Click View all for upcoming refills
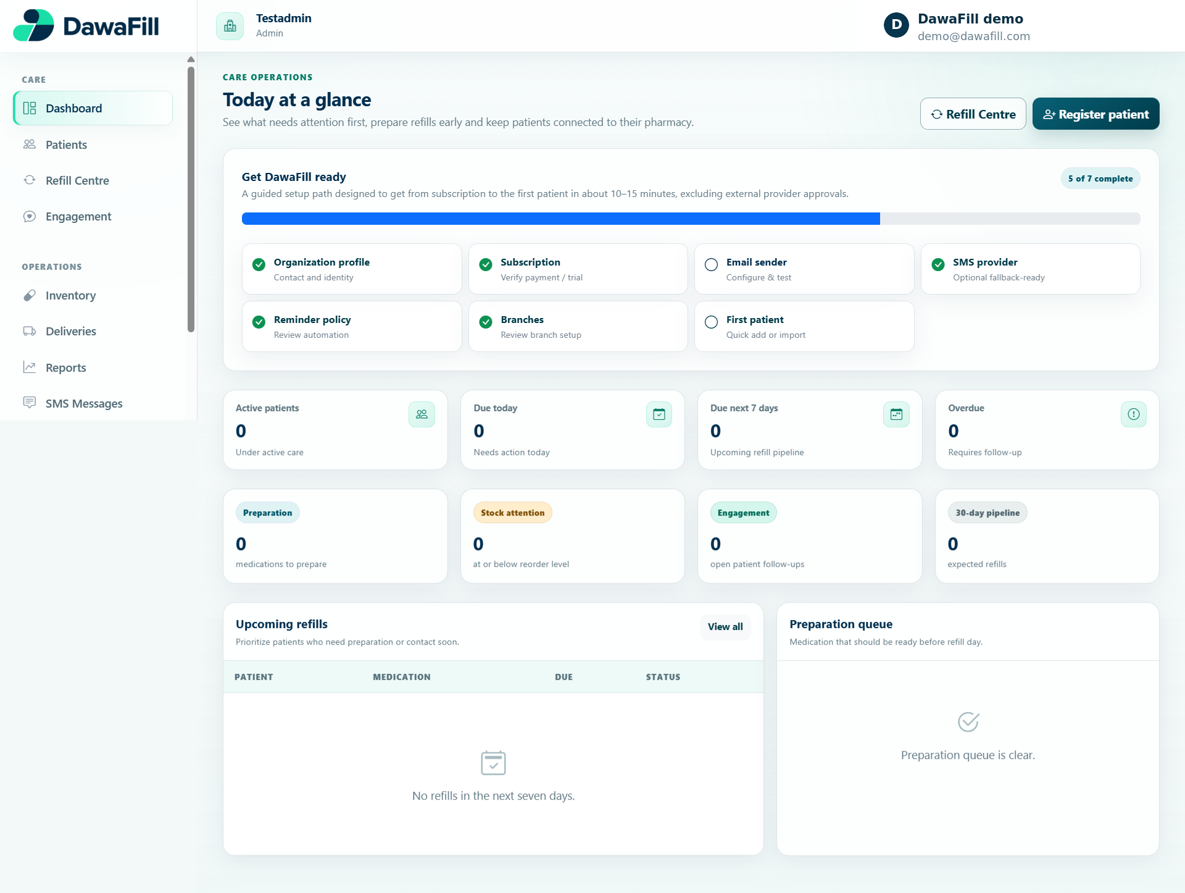Screen dimensions: 1185x893 point(725,627)
